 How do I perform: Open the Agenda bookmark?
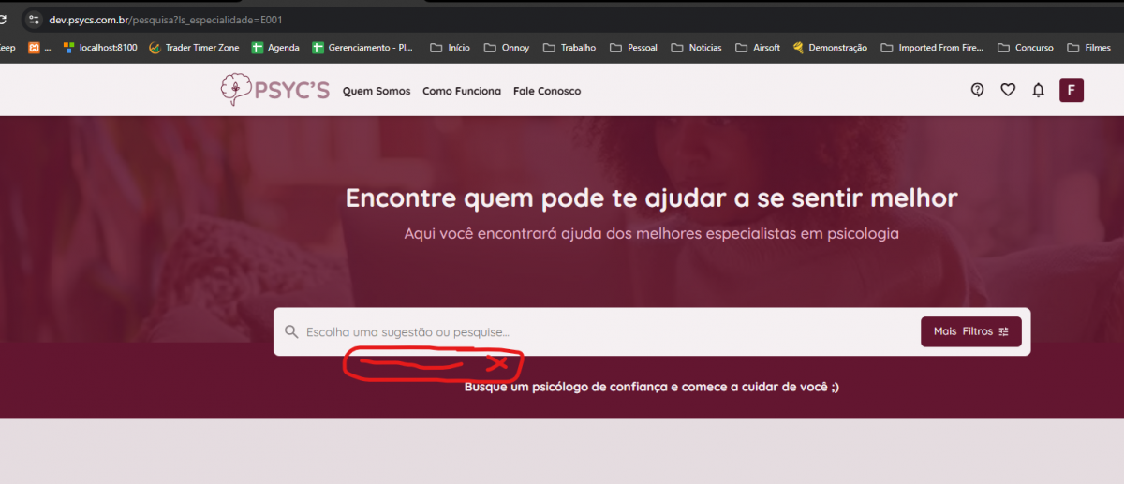pyautogui.click(x=275, y=48)
